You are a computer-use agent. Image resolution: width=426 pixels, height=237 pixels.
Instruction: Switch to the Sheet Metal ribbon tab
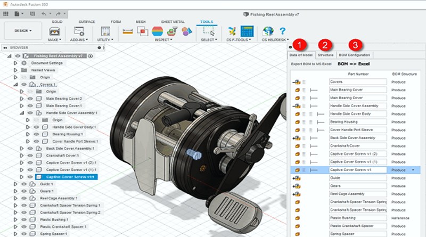[x=173, y=22]
